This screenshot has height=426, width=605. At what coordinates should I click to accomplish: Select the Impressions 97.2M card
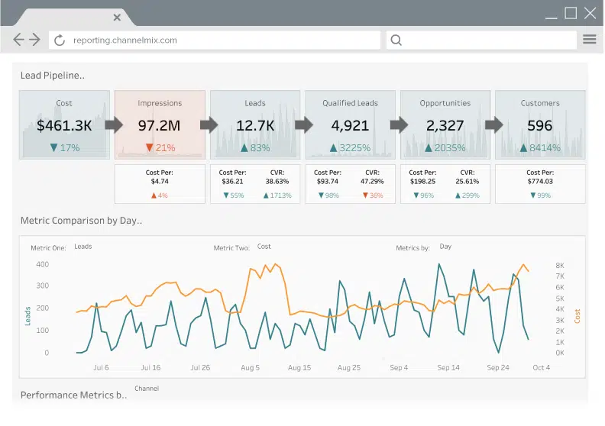pos(160,125)
